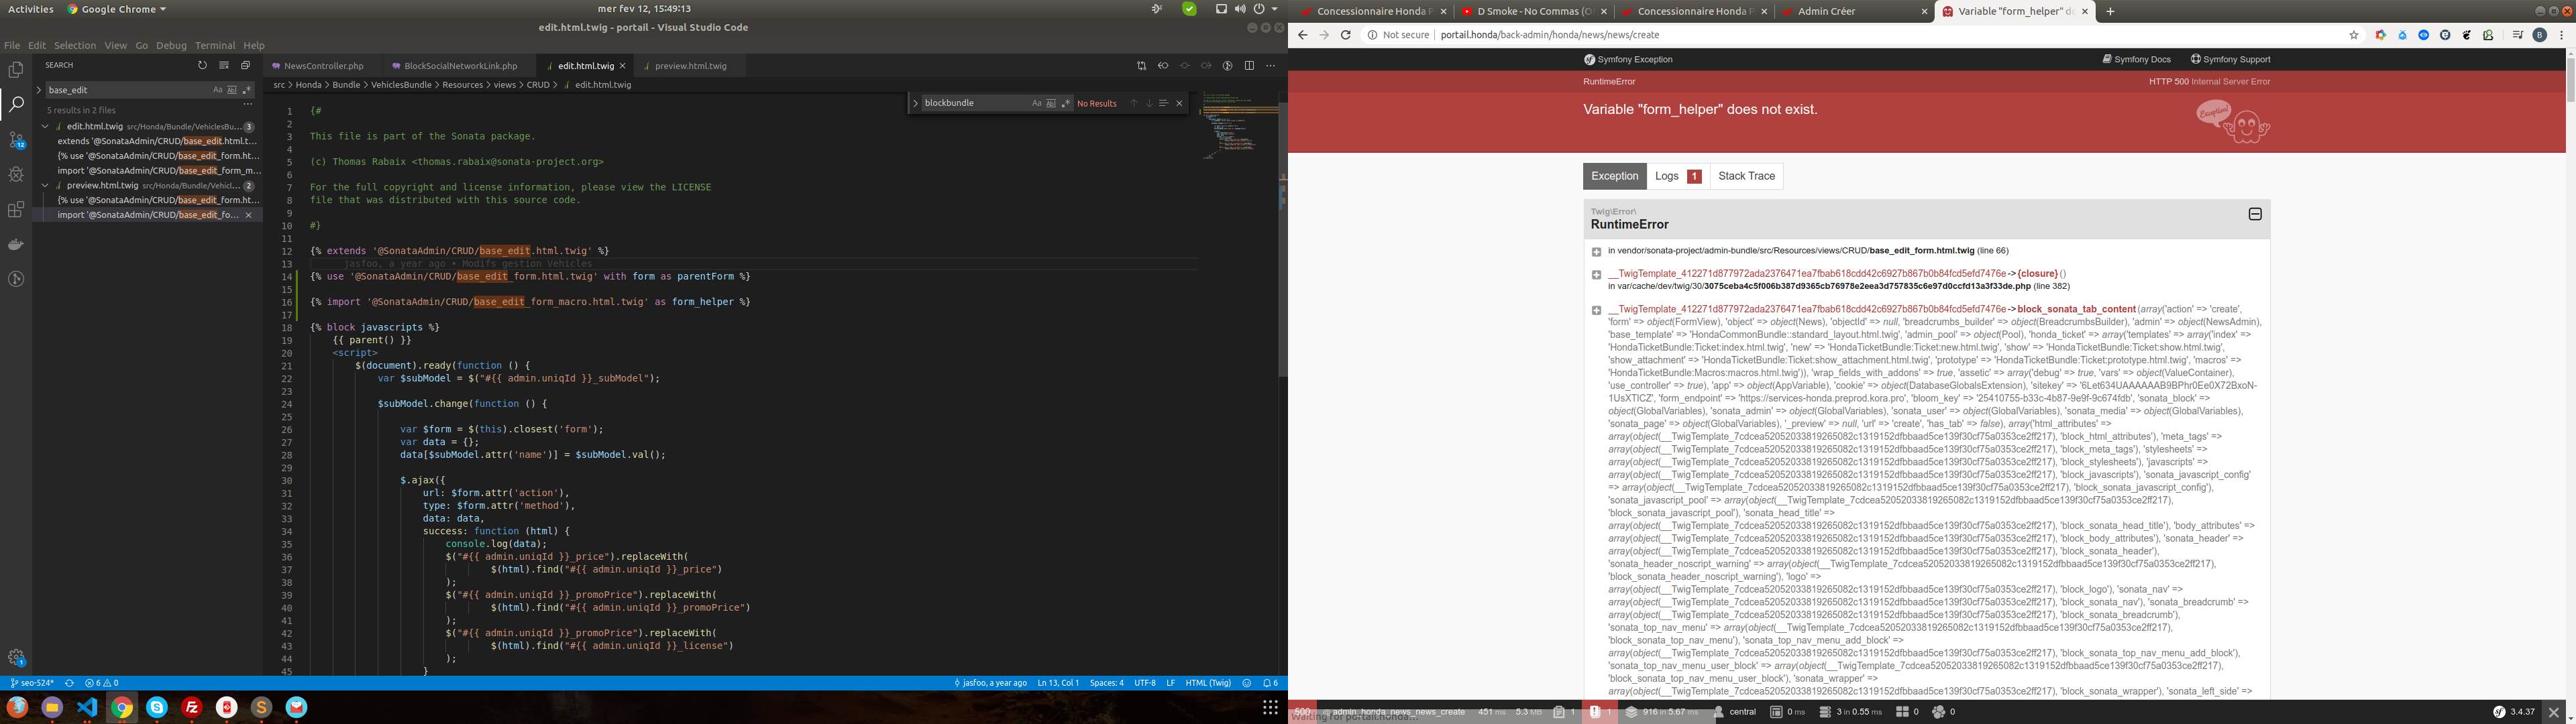Click Refresh icon in Search panel header
The height and width of the screenshot is (724, 2576).
coord(202,65)
